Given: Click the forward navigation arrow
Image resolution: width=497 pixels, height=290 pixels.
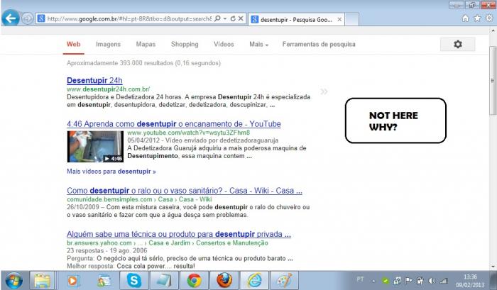Looking at the screenshot, I should [28, 18].
